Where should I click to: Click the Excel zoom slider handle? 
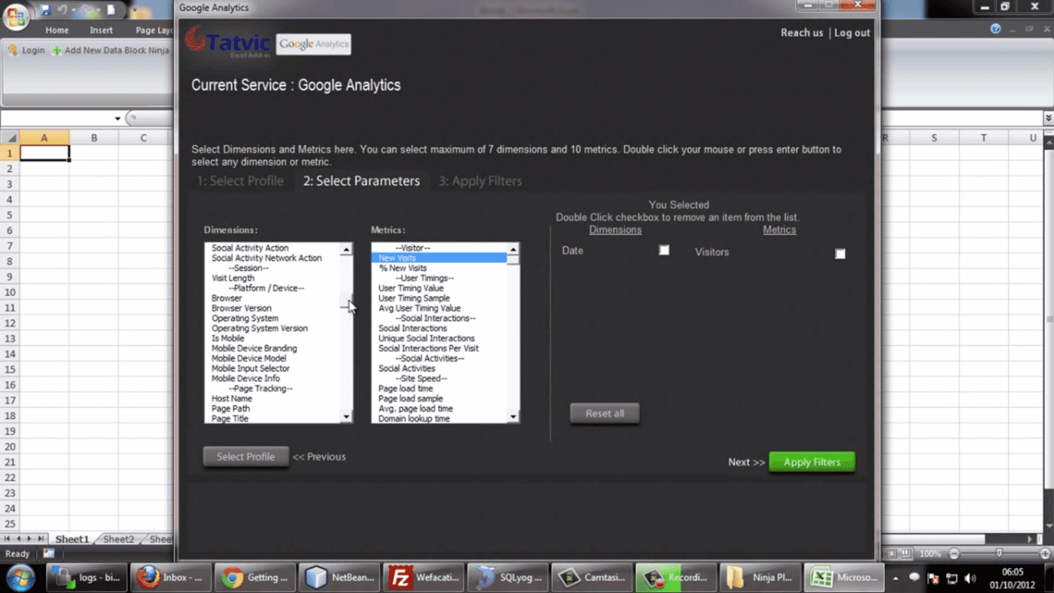pos(999,553)
